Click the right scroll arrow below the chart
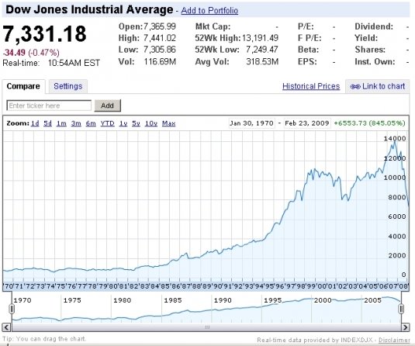The height and width of the screenshot is (346, 415). point(405,327)
